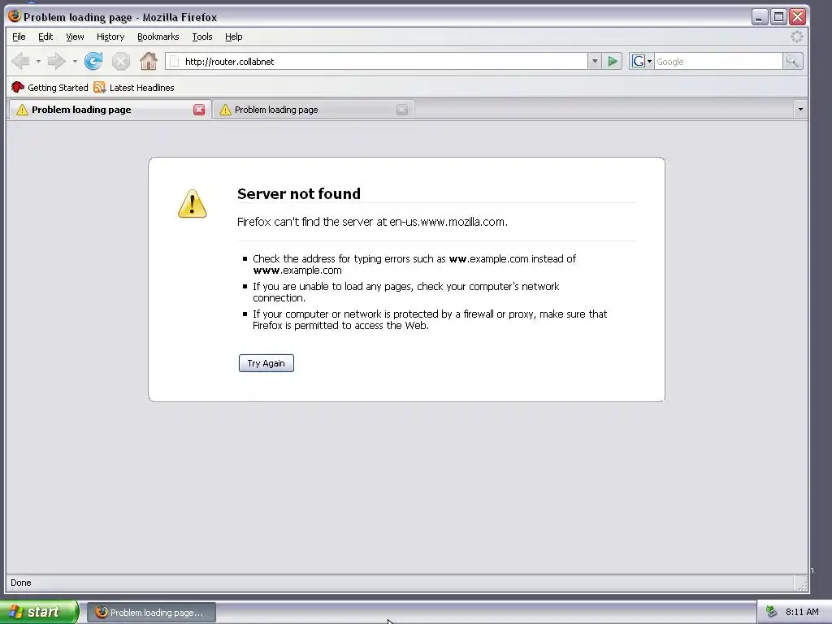
Task: Click the activity throbber icon
Action: (796, 37)
